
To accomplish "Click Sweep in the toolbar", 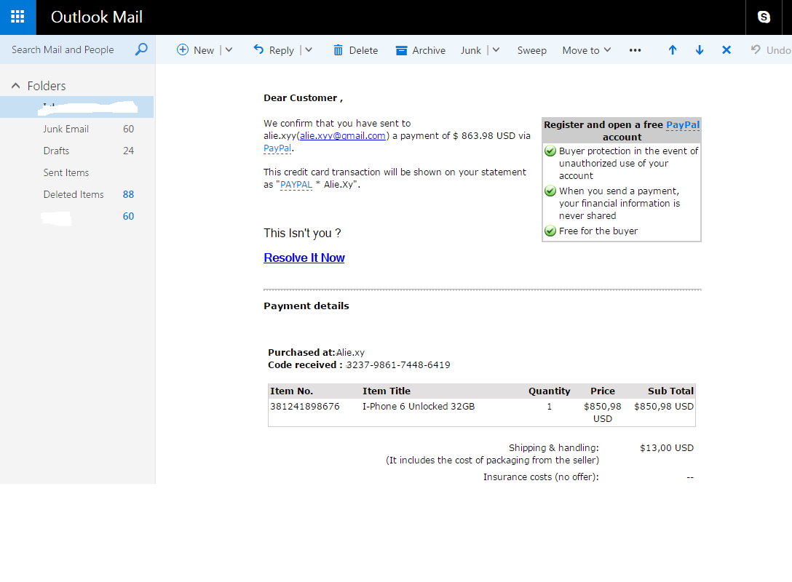I will point(532,50).
